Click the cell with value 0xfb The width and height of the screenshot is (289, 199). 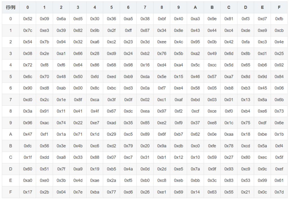click(279, 19)
